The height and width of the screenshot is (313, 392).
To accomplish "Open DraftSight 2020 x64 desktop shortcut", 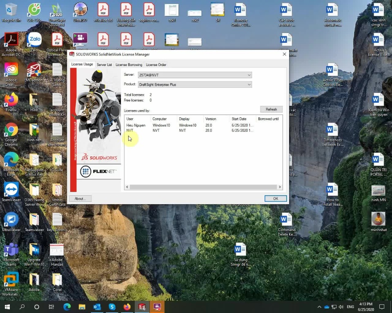I will [x=57, y=15].
